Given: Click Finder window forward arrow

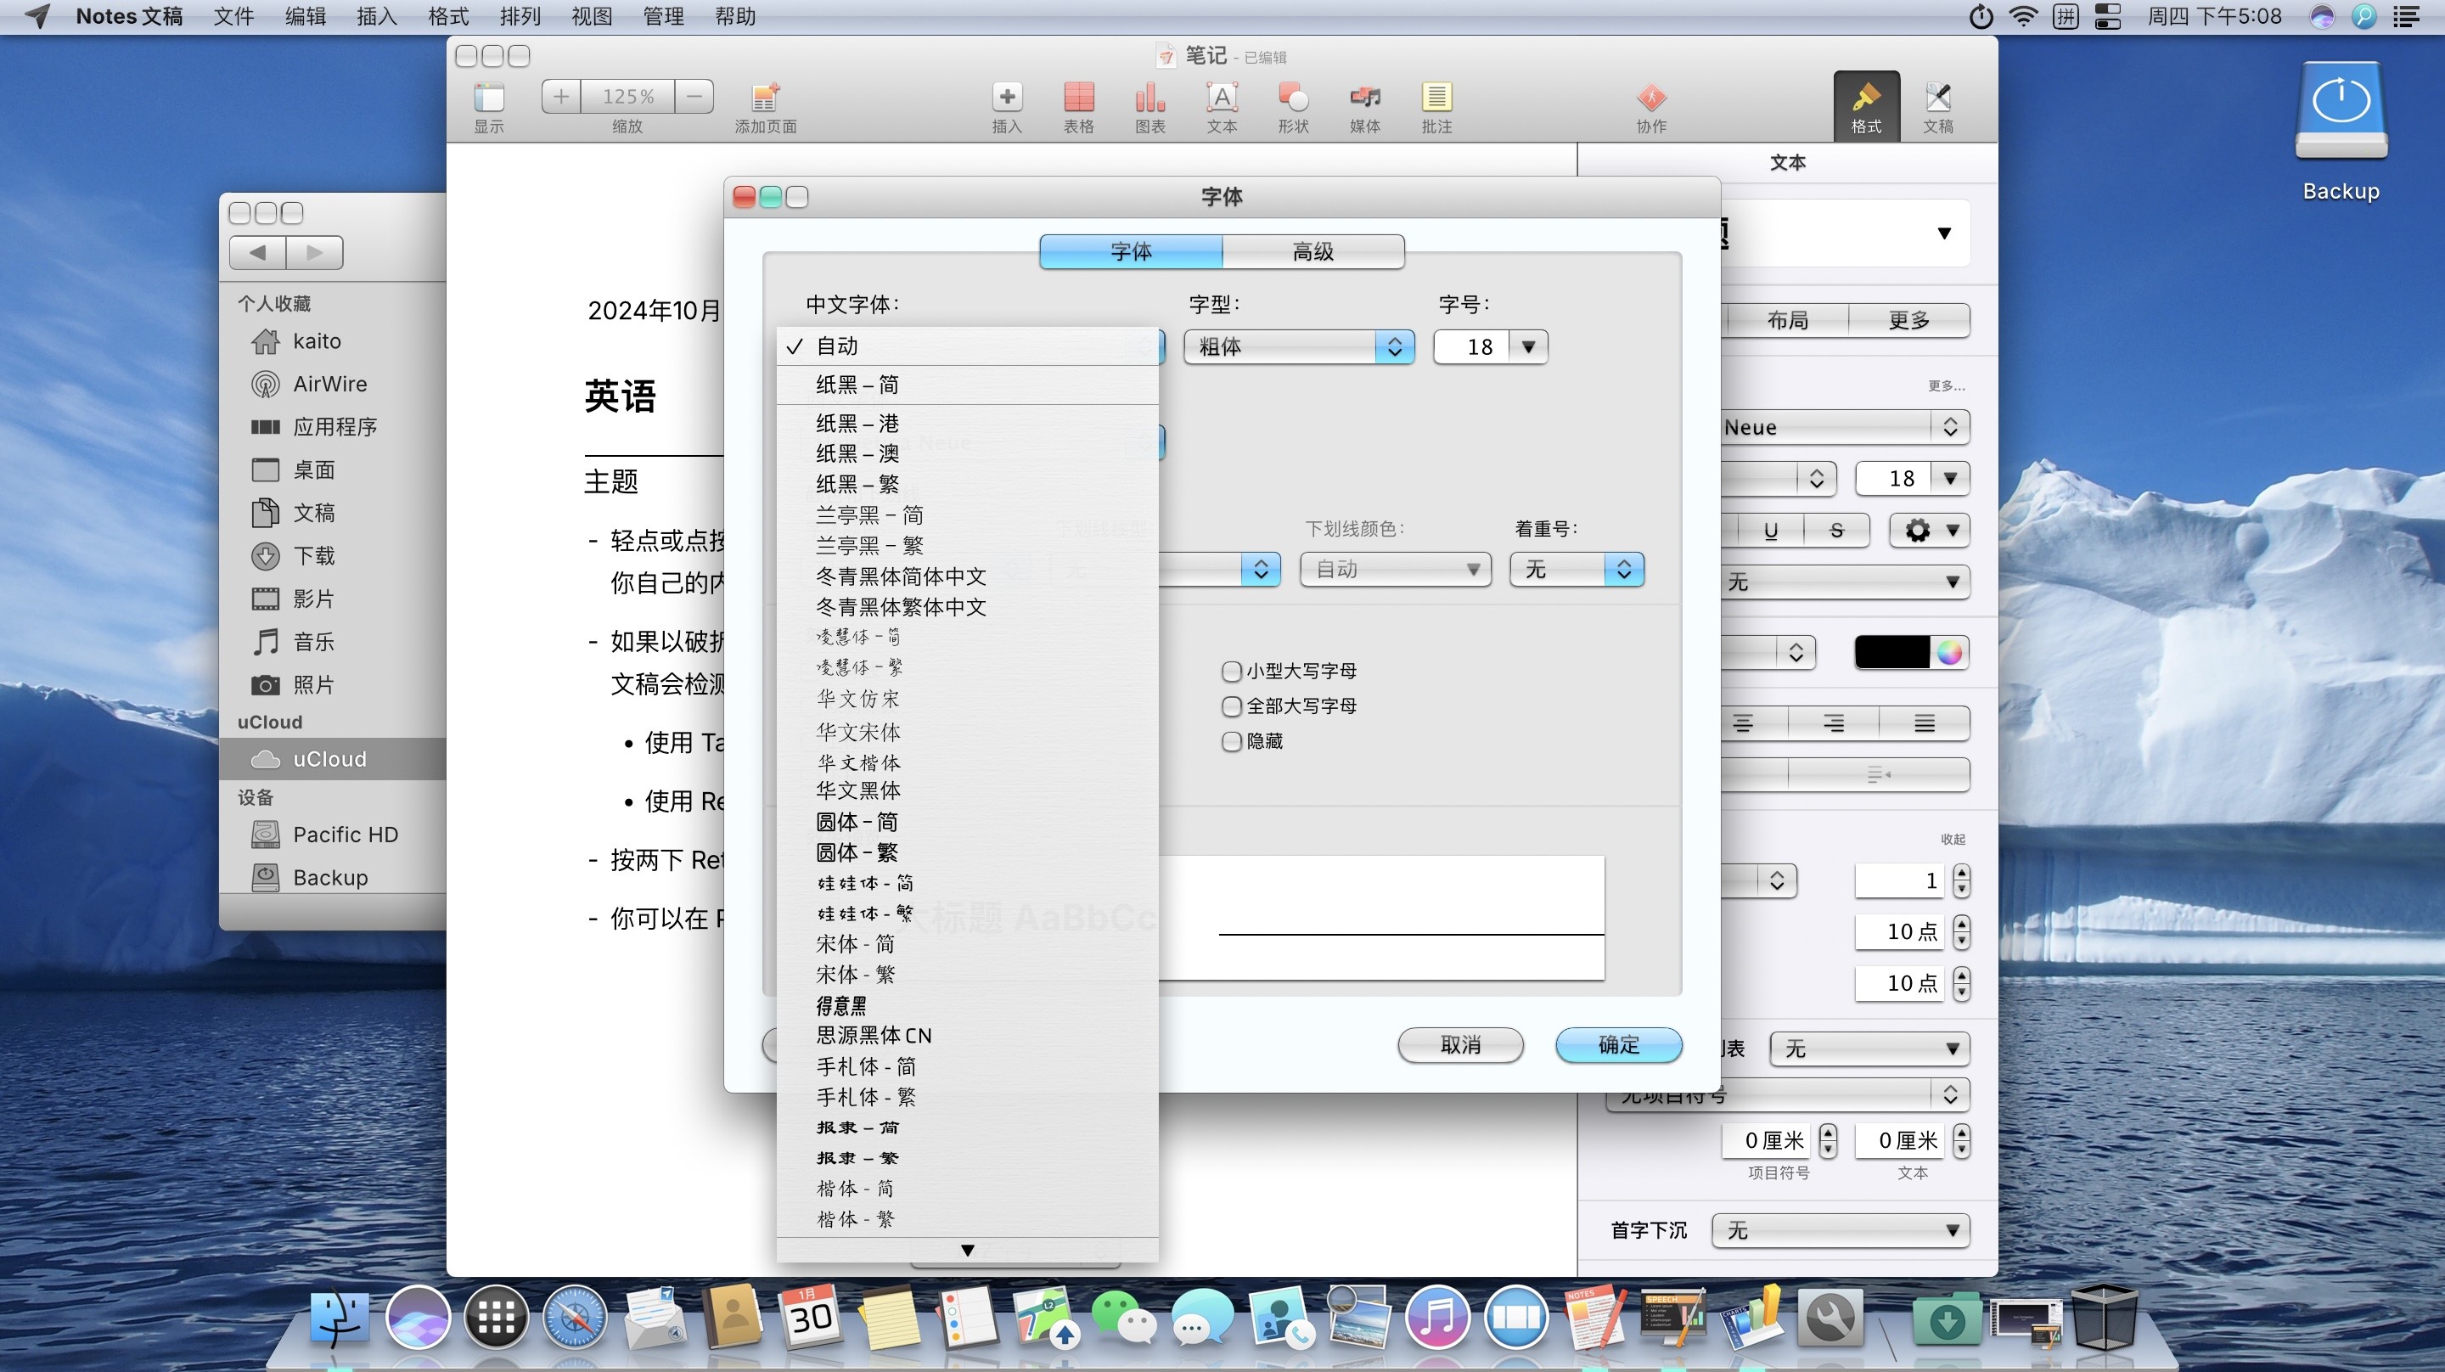Looking at the screenshot, I should (314, 252).
